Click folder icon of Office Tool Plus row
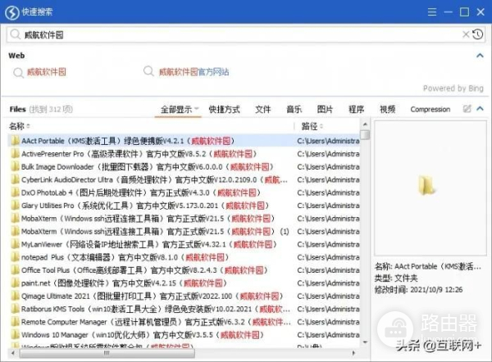 [x=15, y=270]
